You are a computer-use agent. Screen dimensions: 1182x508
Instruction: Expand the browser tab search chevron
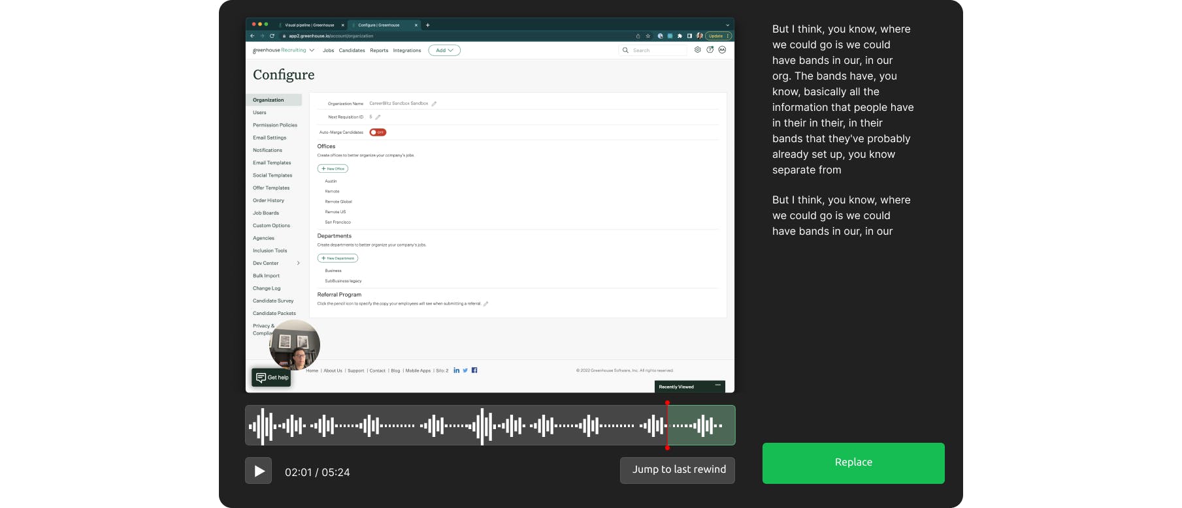tap(727, 25)
